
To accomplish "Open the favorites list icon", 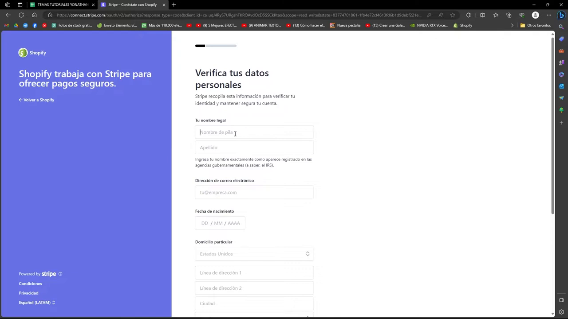I will 496,15.
